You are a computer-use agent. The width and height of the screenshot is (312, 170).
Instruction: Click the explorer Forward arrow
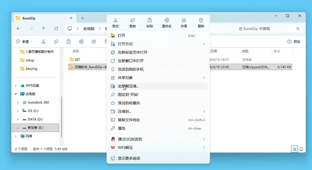coord(31,29)
